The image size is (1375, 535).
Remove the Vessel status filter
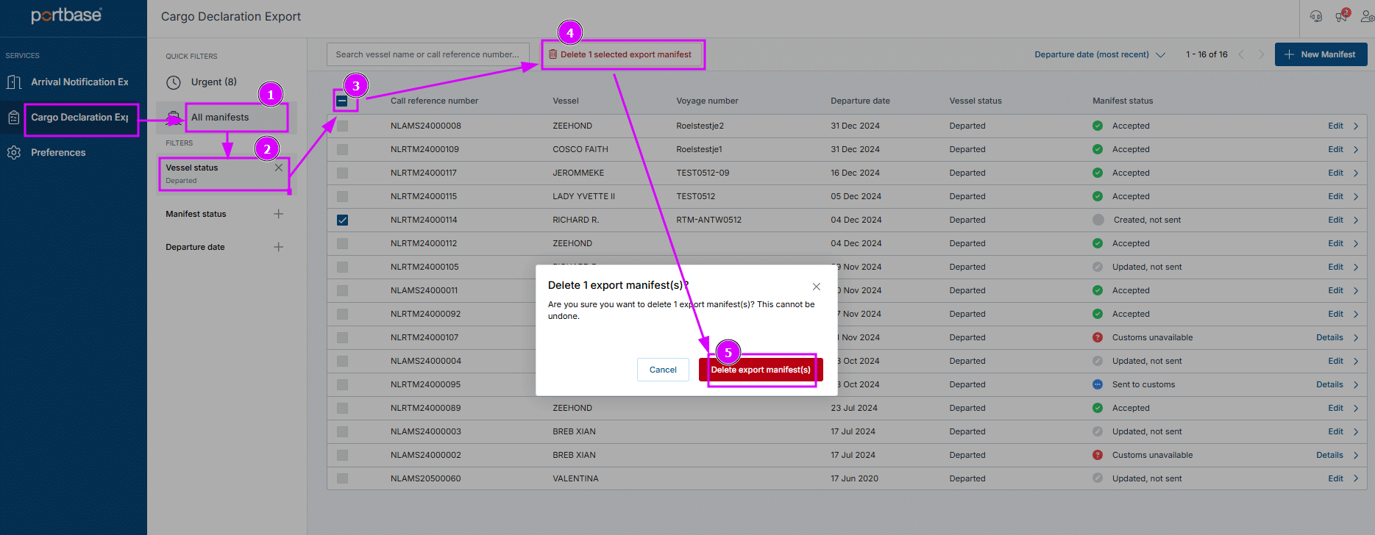(279, 168)
